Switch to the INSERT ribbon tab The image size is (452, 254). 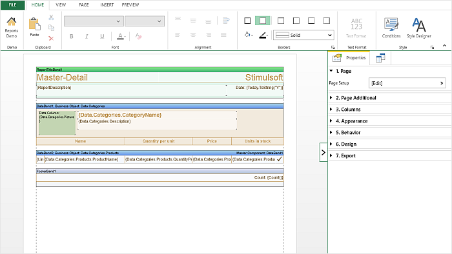point(107,5)
